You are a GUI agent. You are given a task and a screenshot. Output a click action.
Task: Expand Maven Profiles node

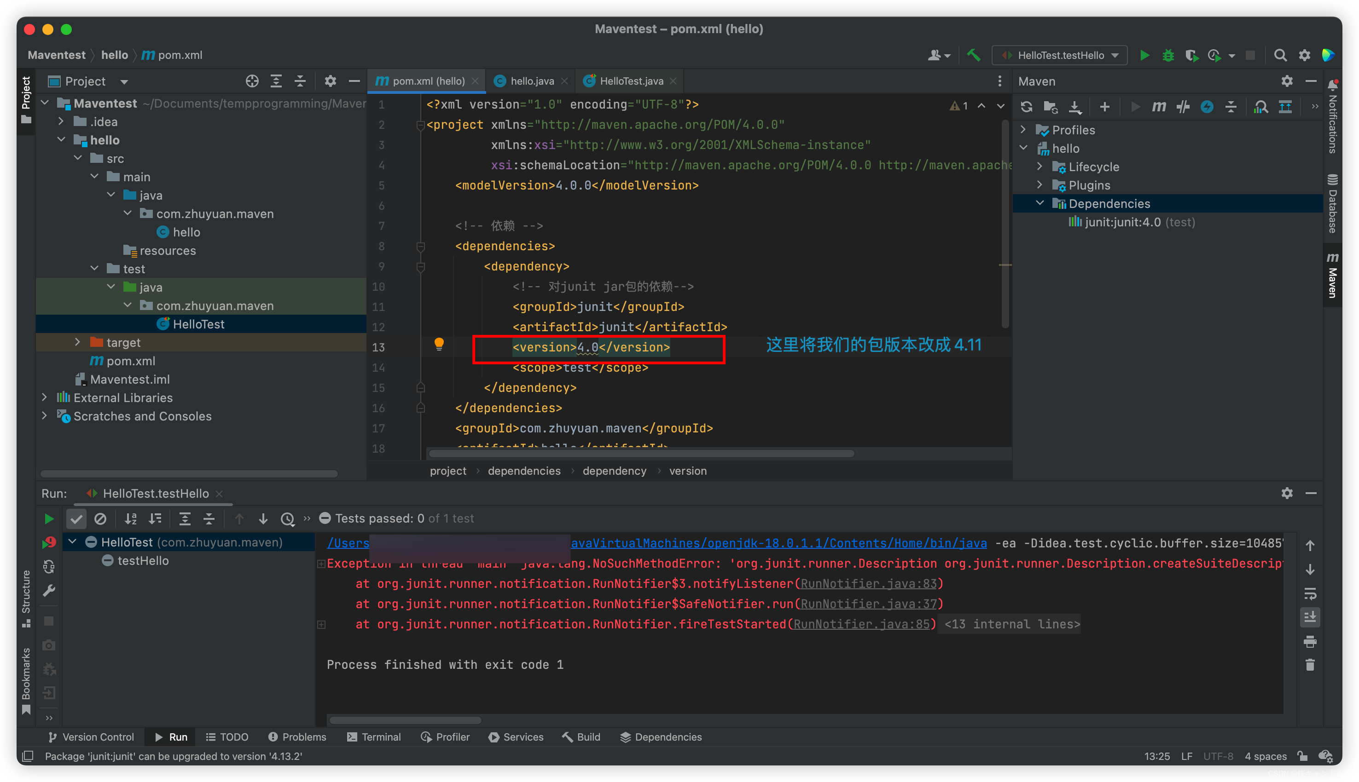point(1023,129)
